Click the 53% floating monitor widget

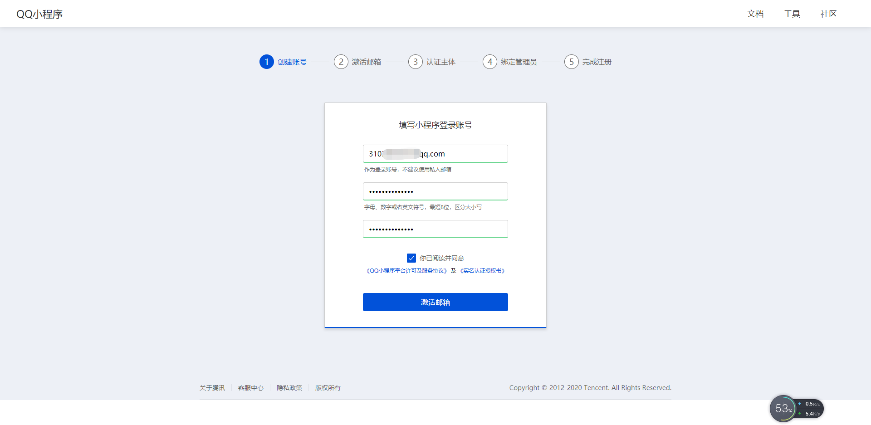[783, 409]
